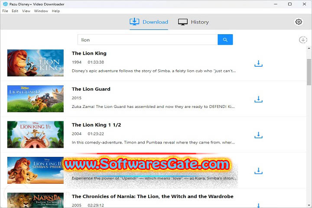
Task: Download The Chronicles of Narnia movie
Action: click(x=258, y=205)
